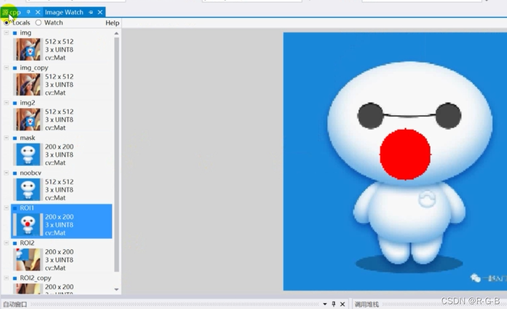The width and height of the screenshot is (507, 309).
Task: Select the ROI2_copy variable name
Action: pyautogui.click(x=36, y=278)
